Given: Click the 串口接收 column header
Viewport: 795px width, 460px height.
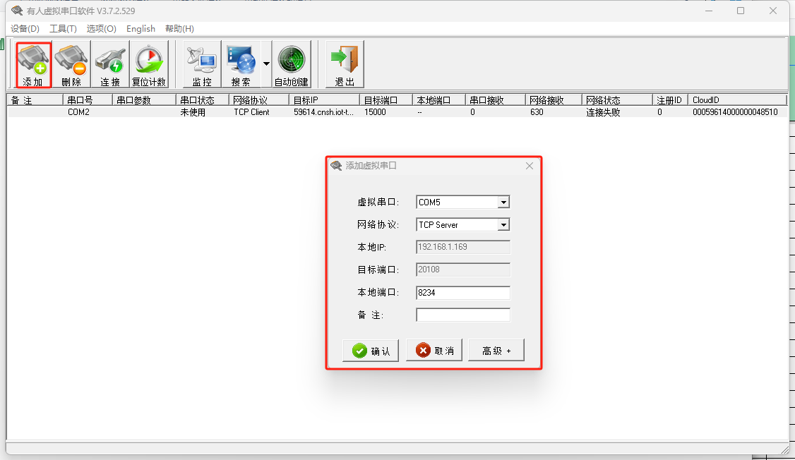Looking at the screenshot, I should pos(496,99).
